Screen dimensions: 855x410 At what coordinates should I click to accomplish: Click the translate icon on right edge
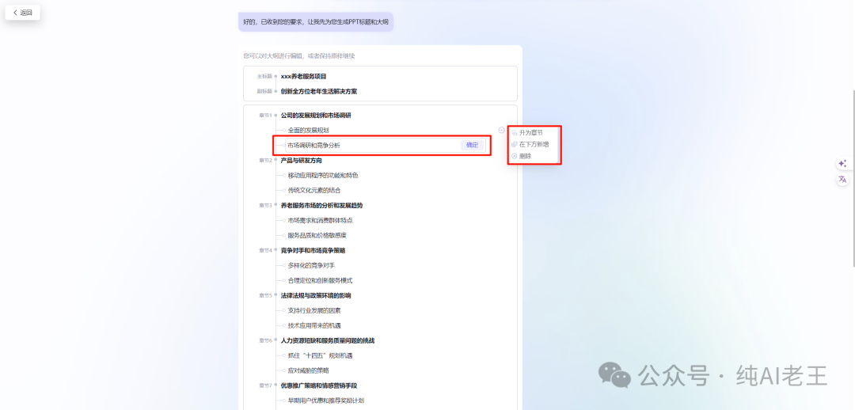click(842, 180)
